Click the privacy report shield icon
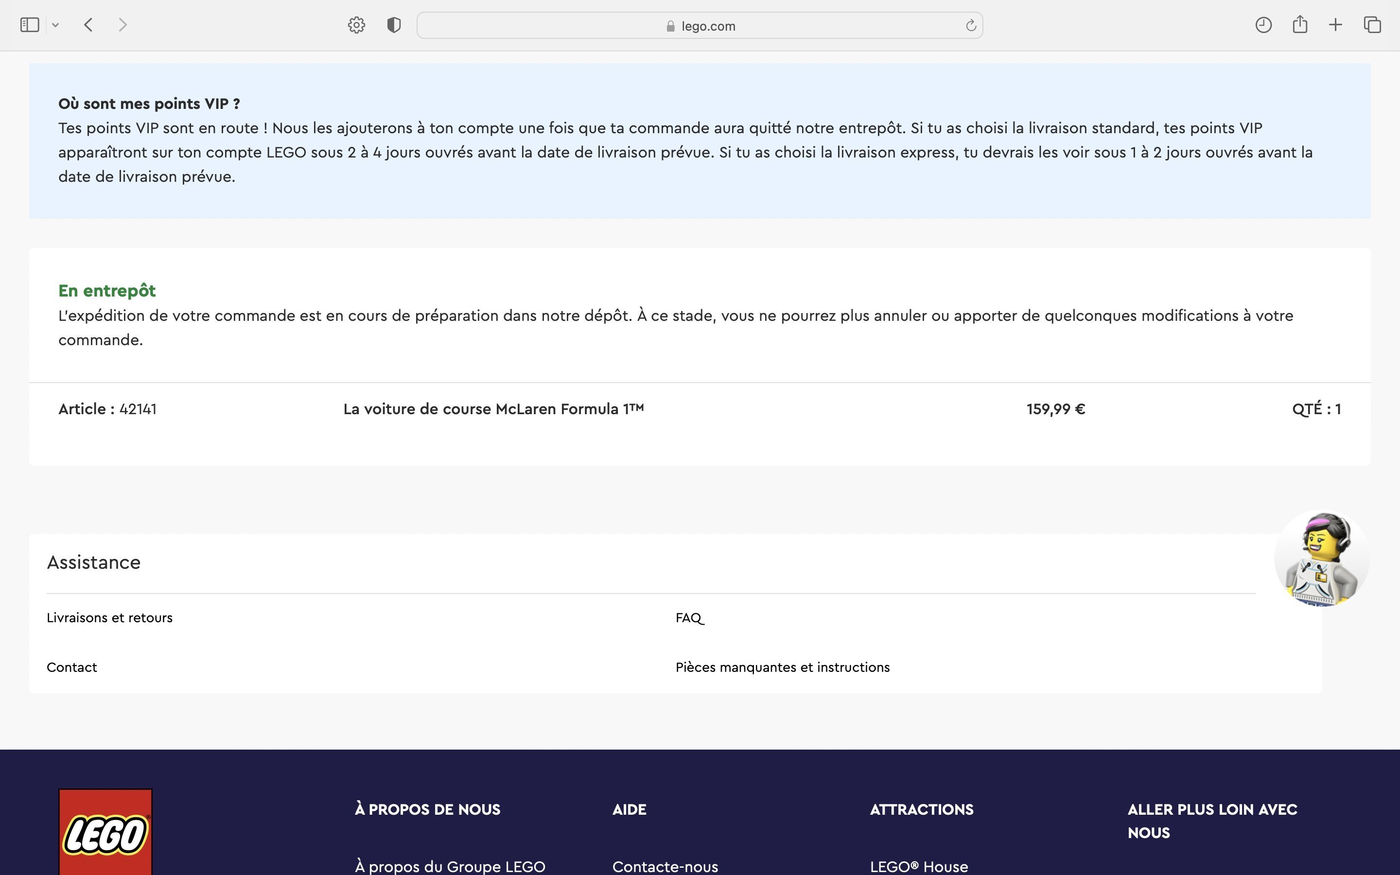The image size is (1400, 875). (x=394, y=25)
